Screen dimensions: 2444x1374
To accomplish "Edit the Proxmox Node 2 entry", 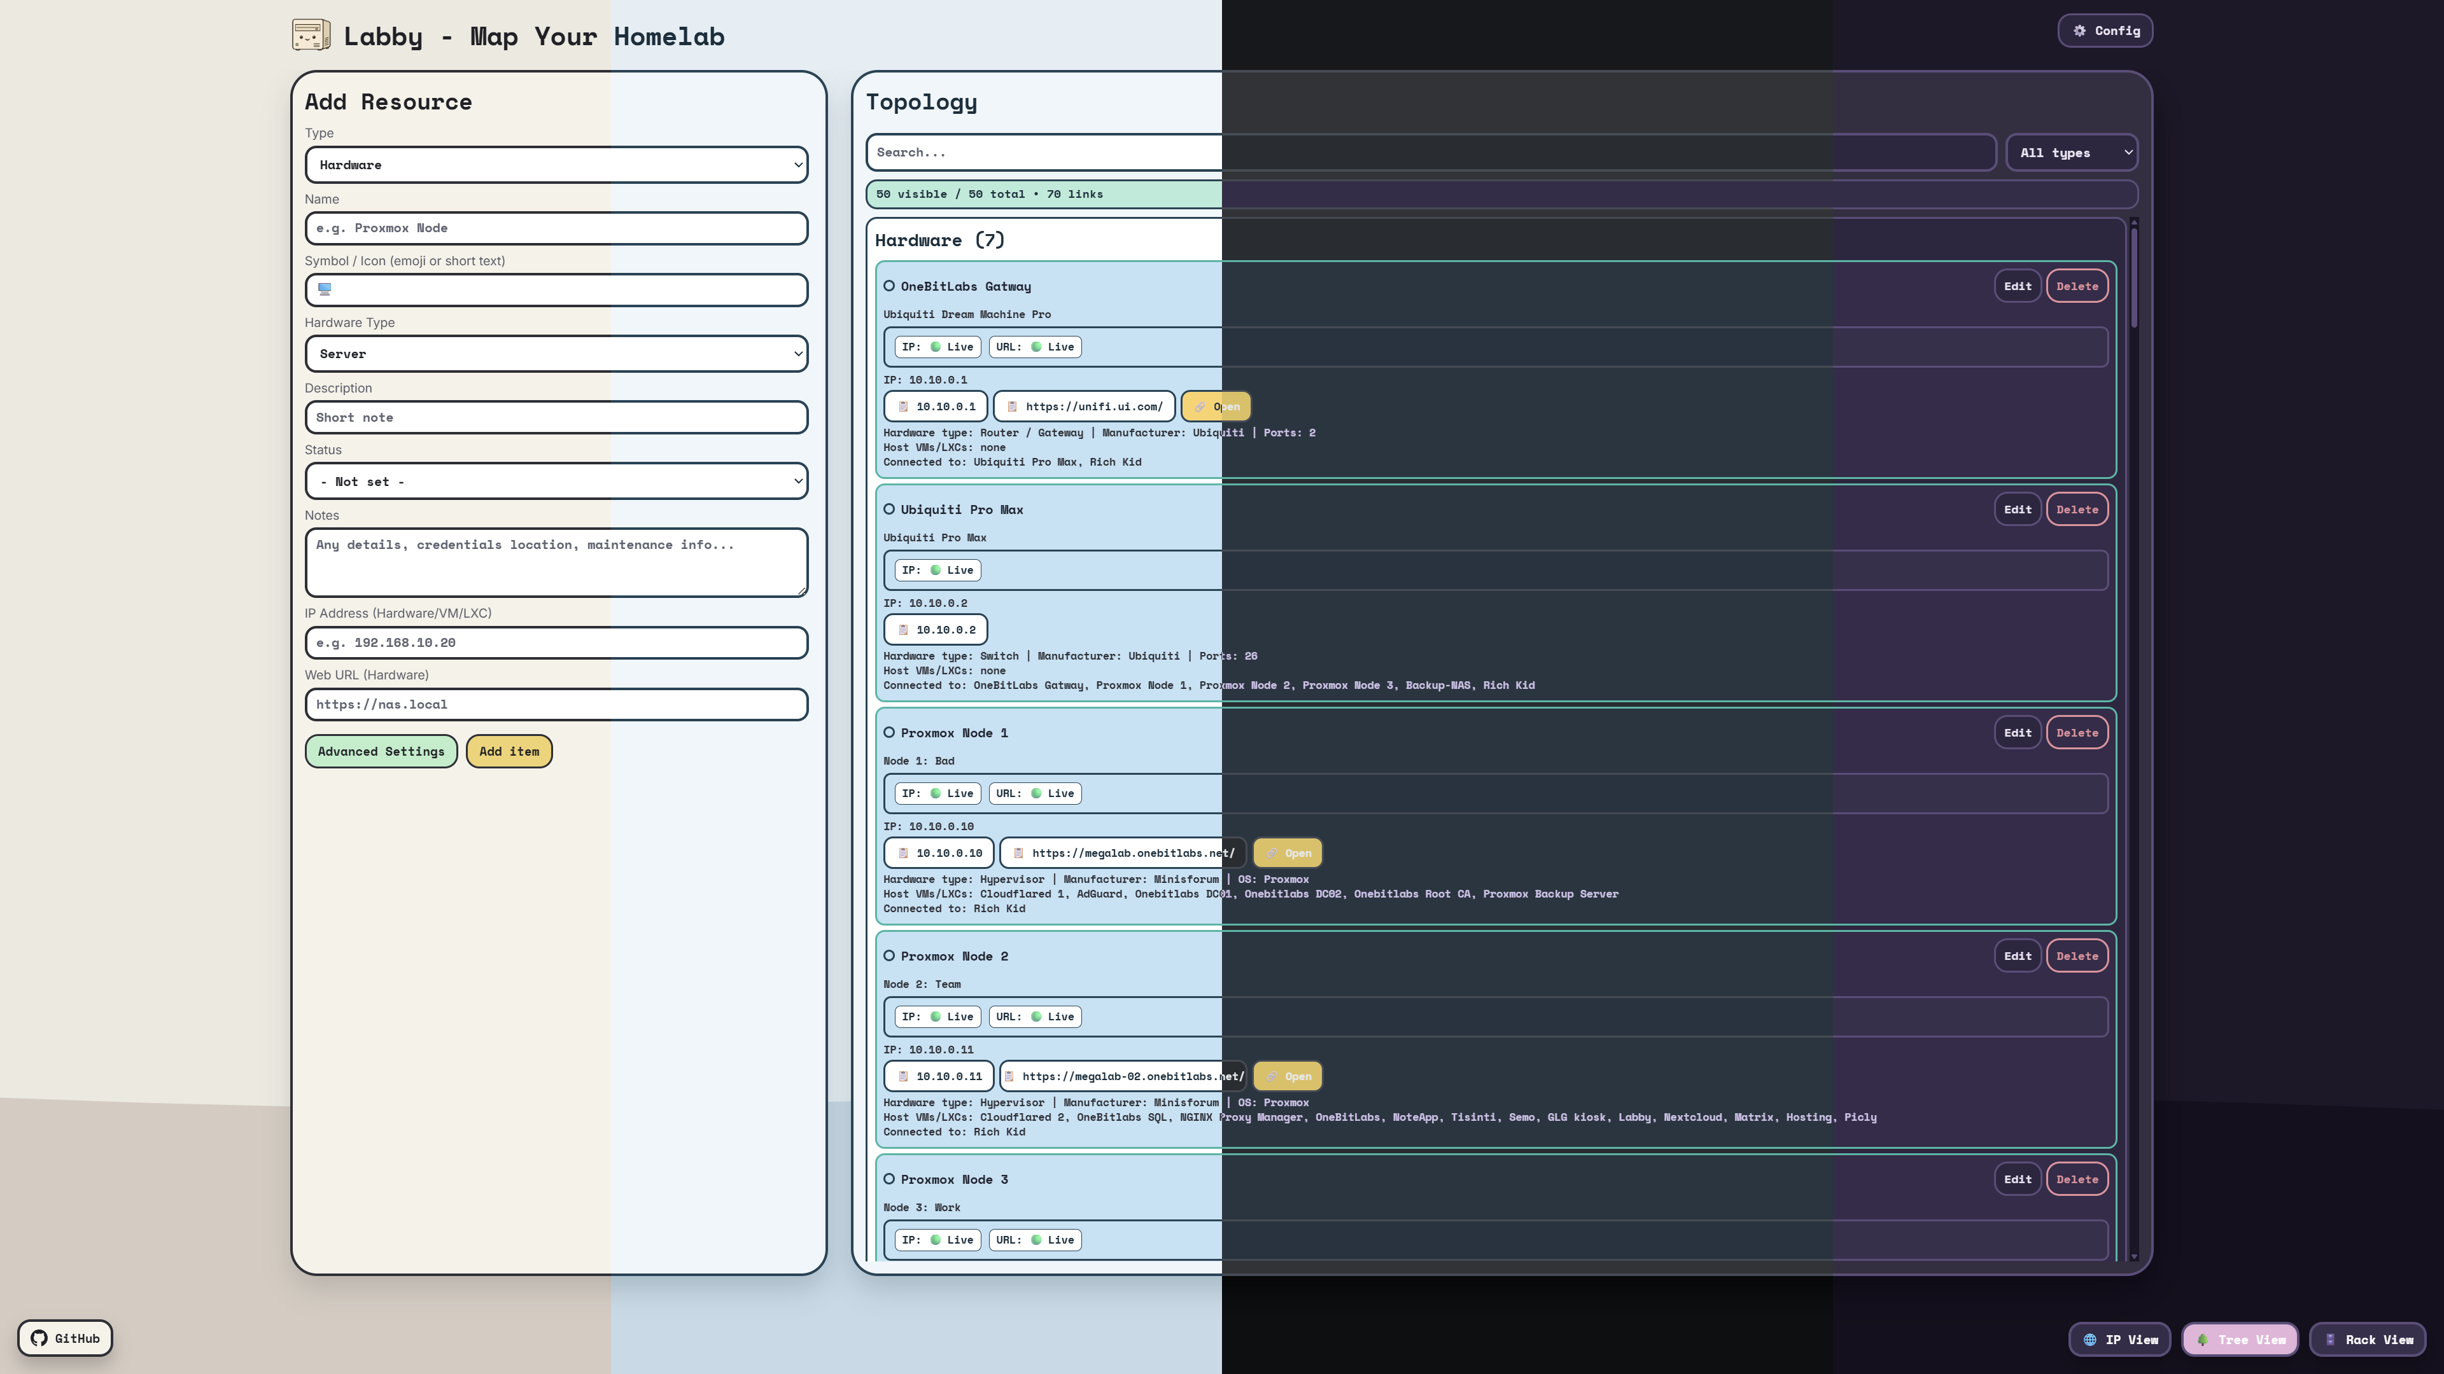I will [2018, 956].
